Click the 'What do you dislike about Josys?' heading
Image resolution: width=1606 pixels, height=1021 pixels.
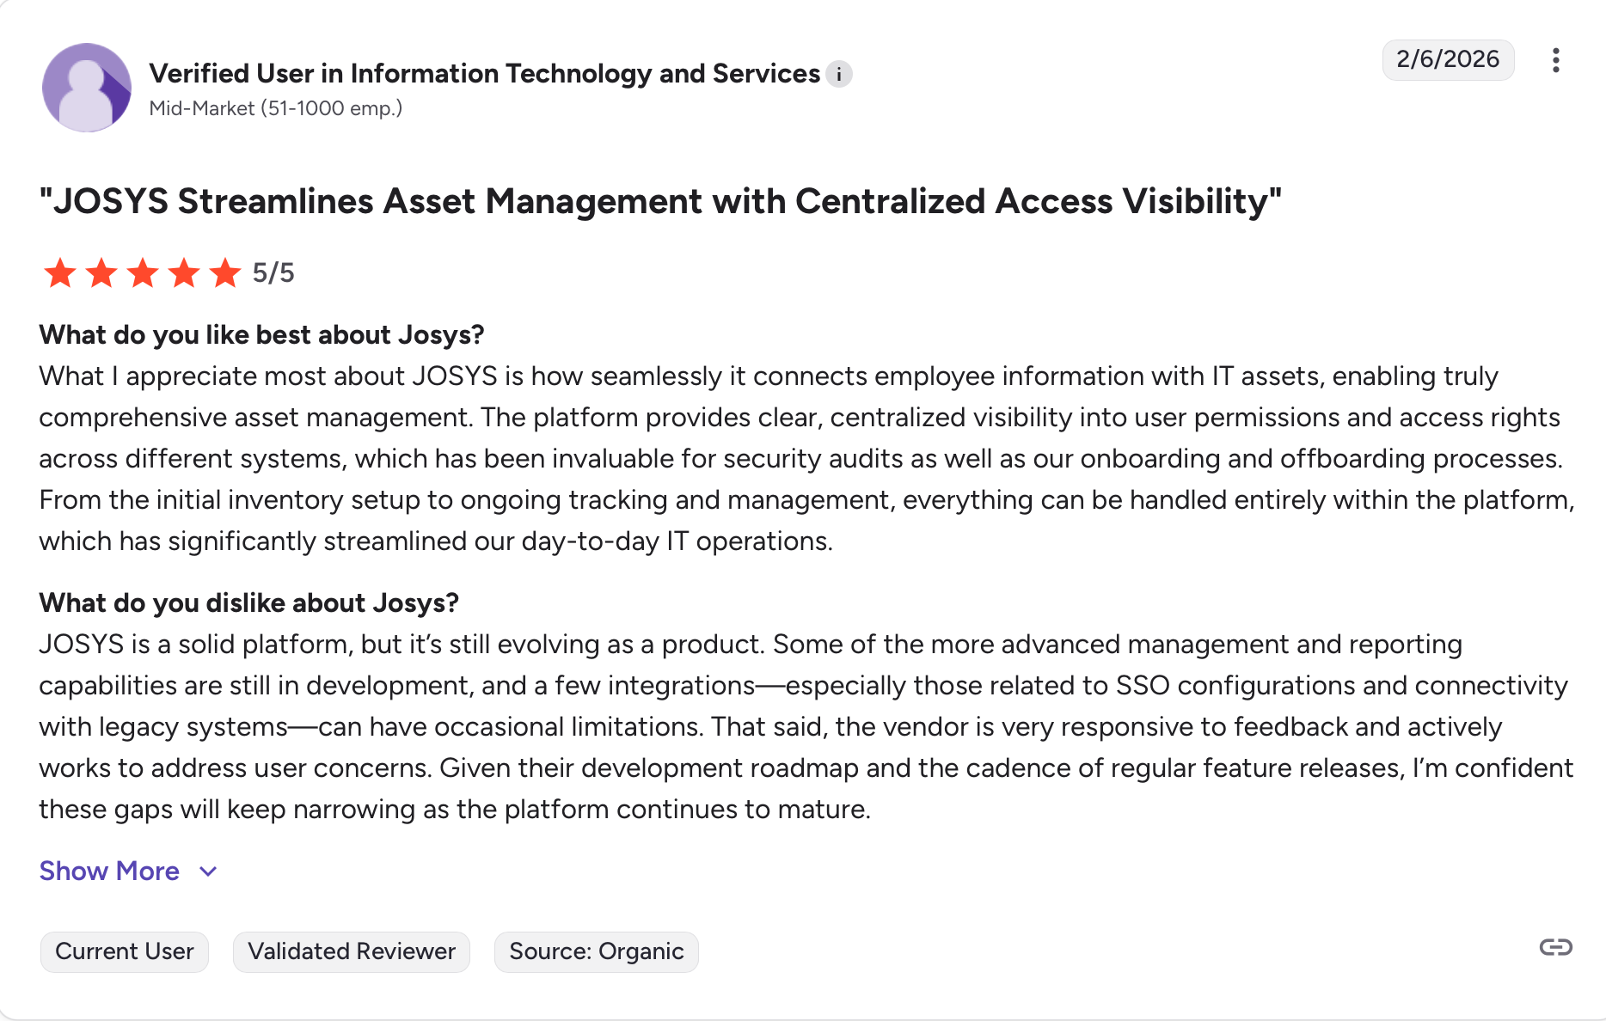coord(249,602)
